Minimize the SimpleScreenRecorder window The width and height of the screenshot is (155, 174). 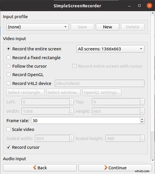coord(130,6)
